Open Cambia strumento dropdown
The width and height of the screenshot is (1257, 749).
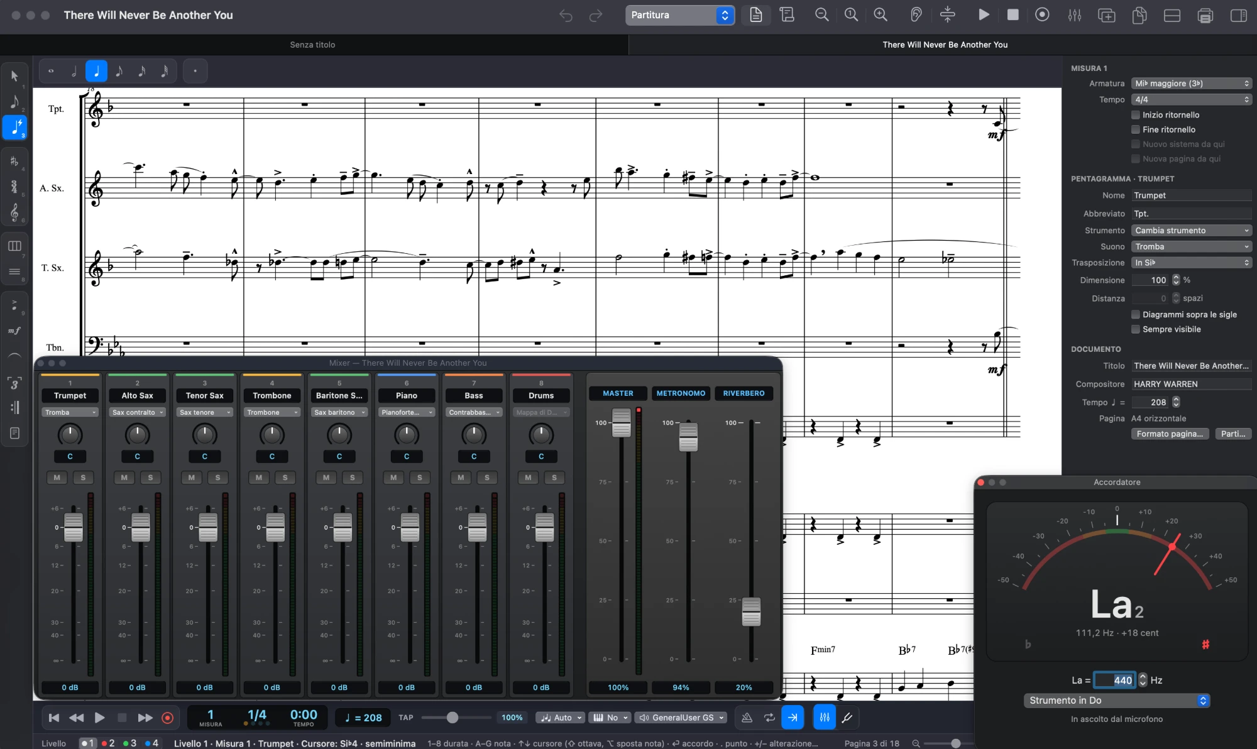1192,231
